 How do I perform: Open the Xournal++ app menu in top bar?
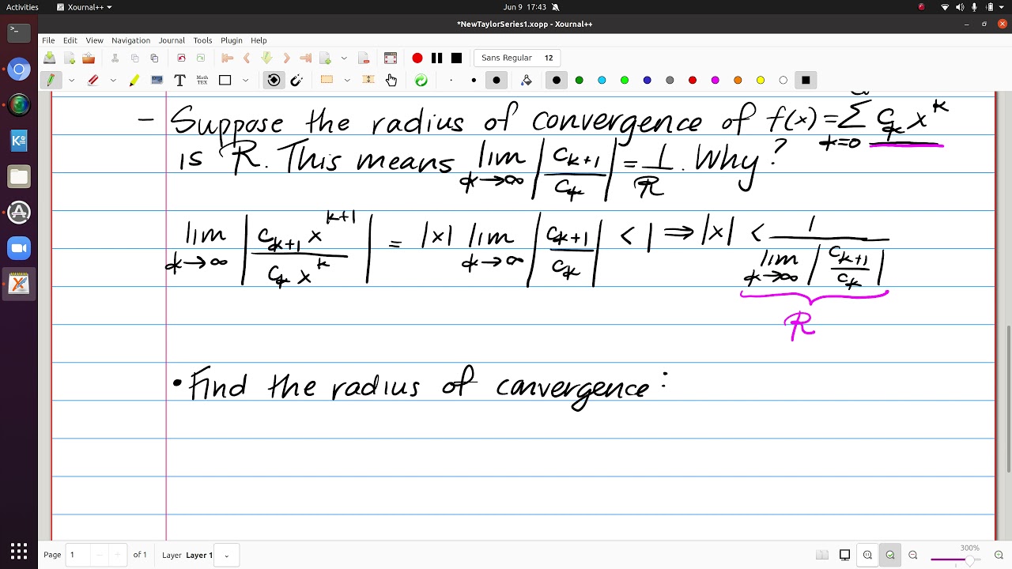[x=85, y=7]
